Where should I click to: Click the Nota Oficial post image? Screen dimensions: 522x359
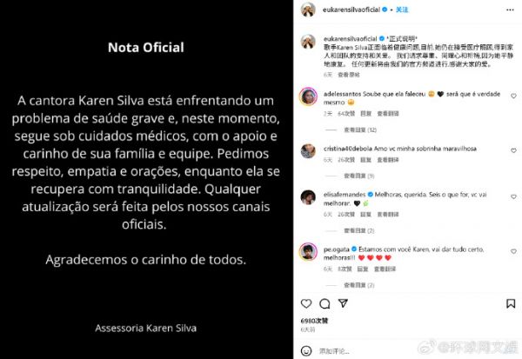[146, 180]
